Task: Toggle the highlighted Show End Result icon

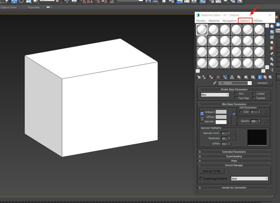Action: click(260, 77)
